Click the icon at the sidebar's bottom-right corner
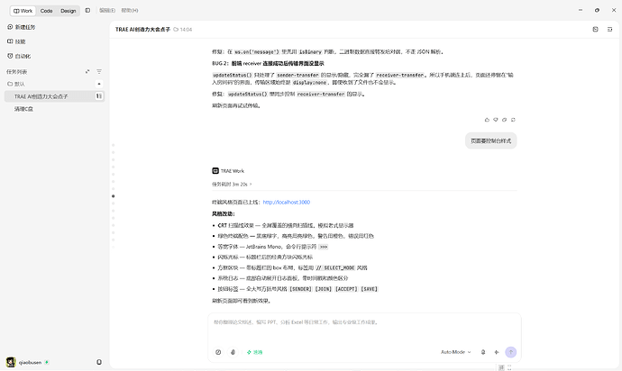This screenshot has height=371, width=622. coord(99,362)
